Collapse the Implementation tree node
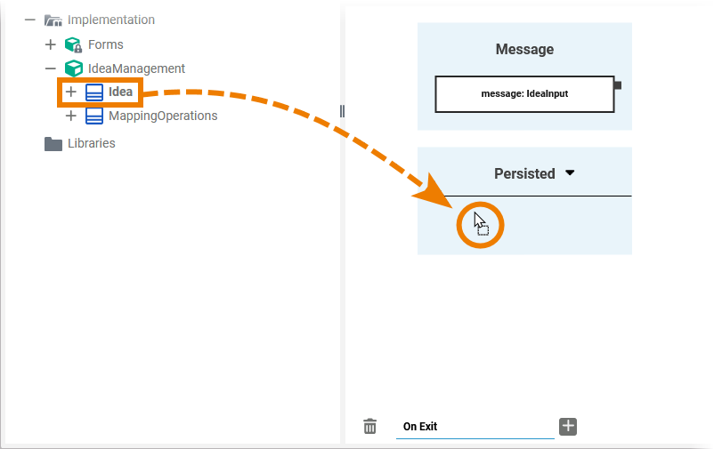Viewport: 714px width, 449px height. coord(30,20)
